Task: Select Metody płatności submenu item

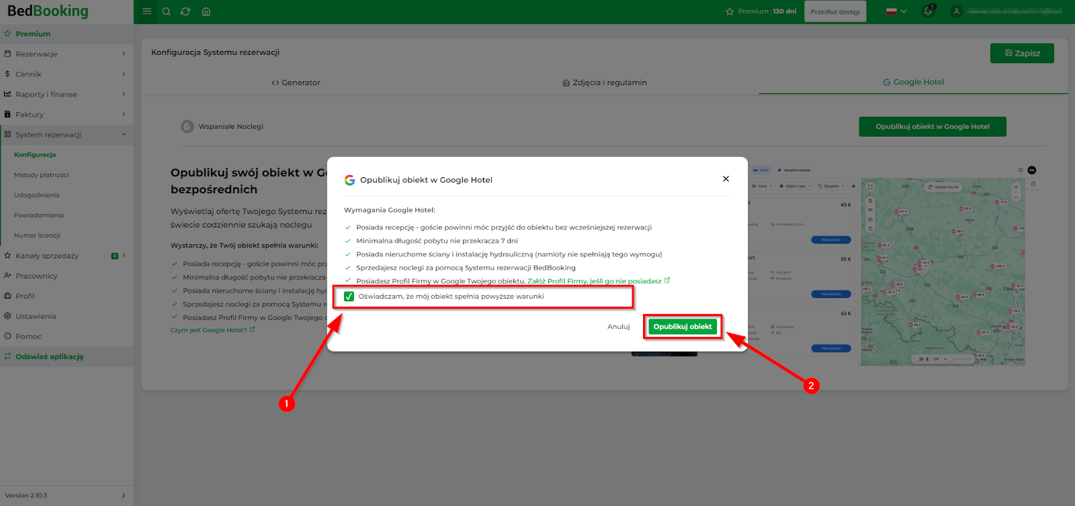Action: click(x=42, y=175)
